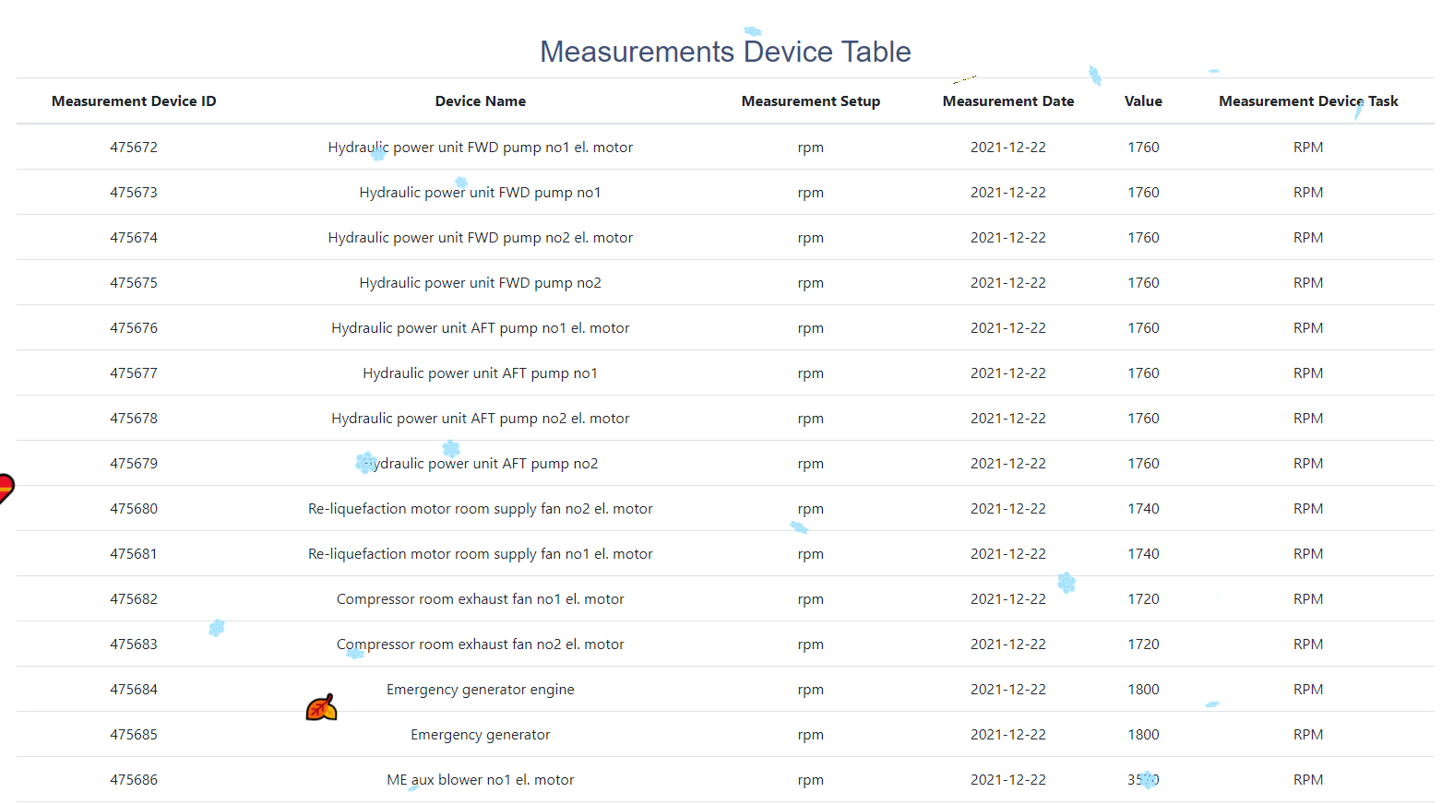
Task: Click the Measurements Device Table title
Action: [x=725, y=52]
